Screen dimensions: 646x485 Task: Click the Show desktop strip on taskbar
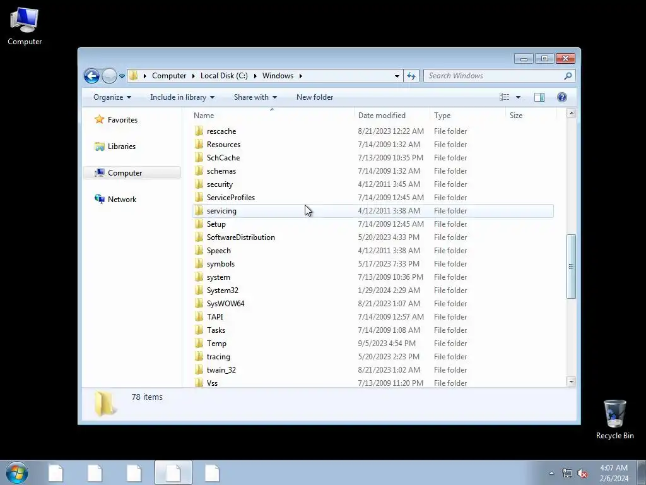[642, 472]
